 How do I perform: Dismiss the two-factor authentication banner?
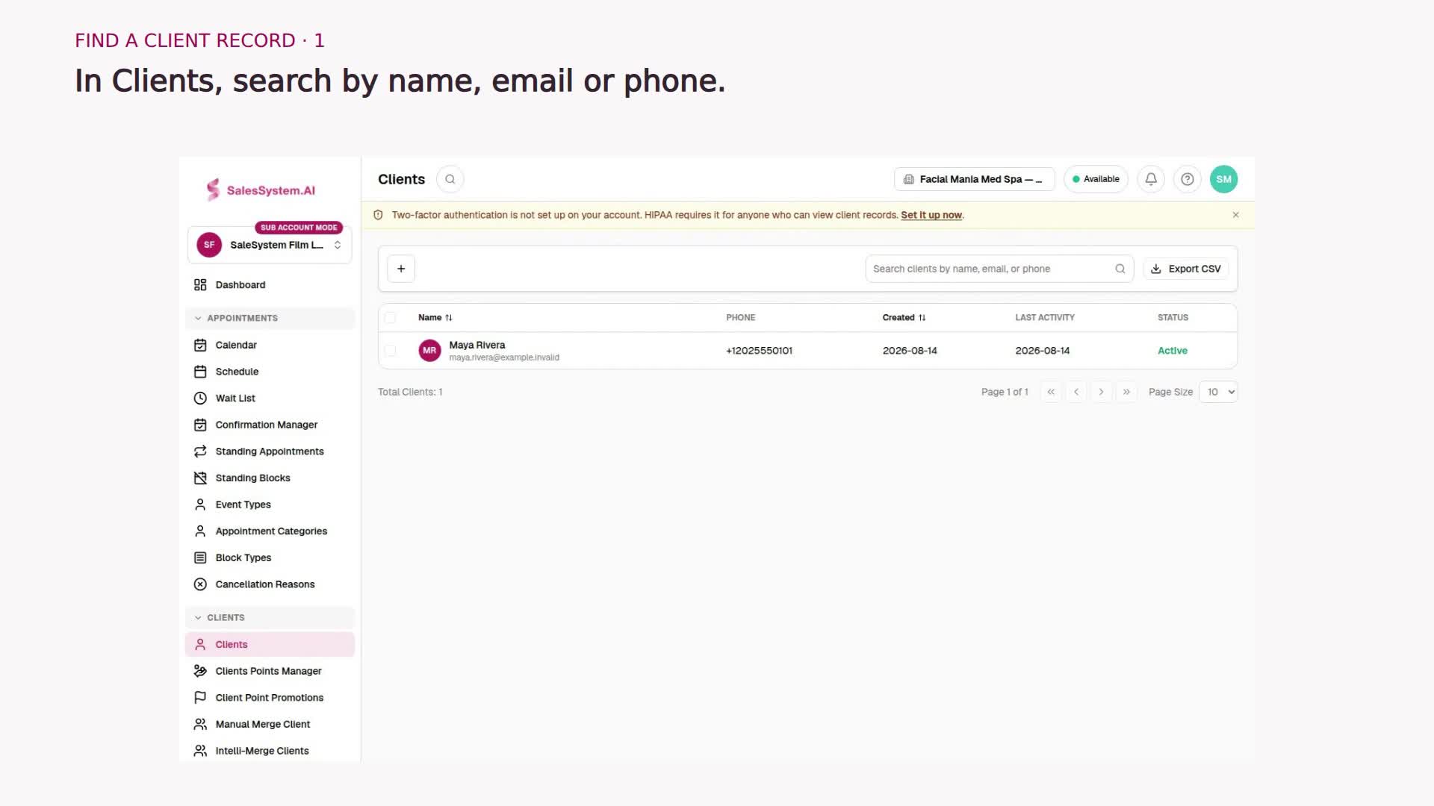tap(1235, 215)
